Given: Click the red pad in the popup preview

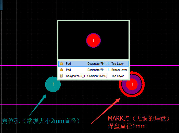Looking at the screenshot, I should [x=93, y=41].
